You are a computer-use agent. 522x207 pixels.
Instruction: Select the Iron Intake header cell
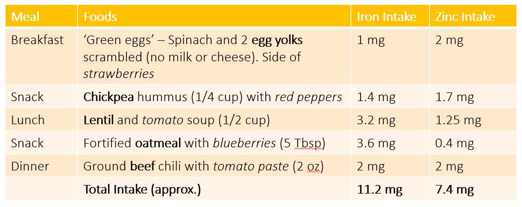390,16
